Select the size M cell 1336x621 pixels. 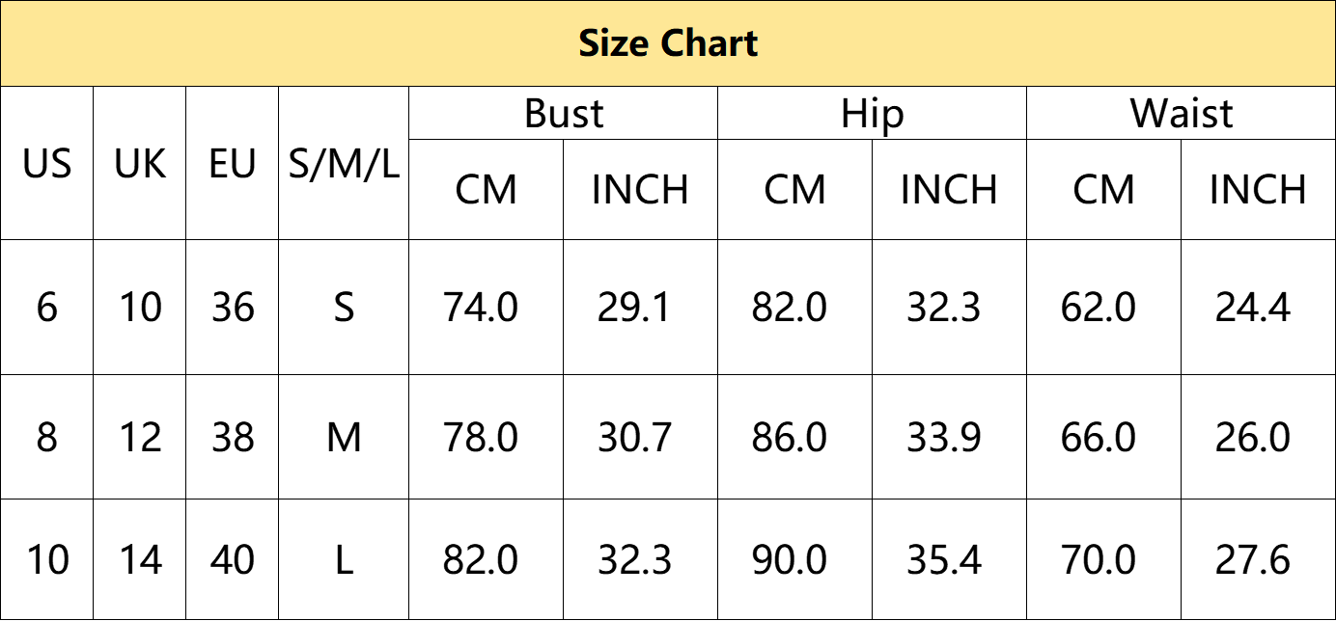344,438
